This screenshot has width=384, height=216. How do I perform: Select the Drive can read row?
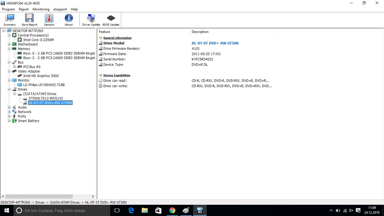188,81
